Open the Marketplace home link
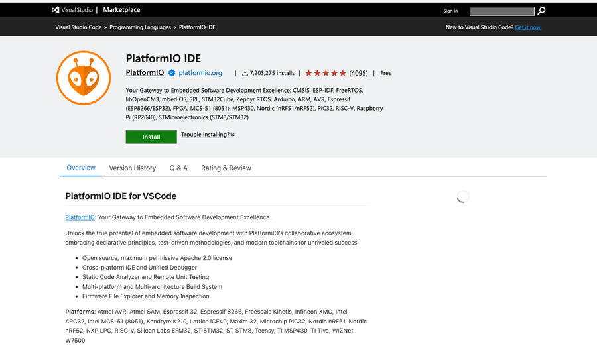The width and height of the screenshot is (597, 352). (x=121, y=10)
